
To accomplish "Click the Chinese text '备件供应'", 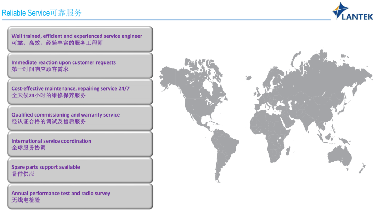I will [x=23, y=174].
